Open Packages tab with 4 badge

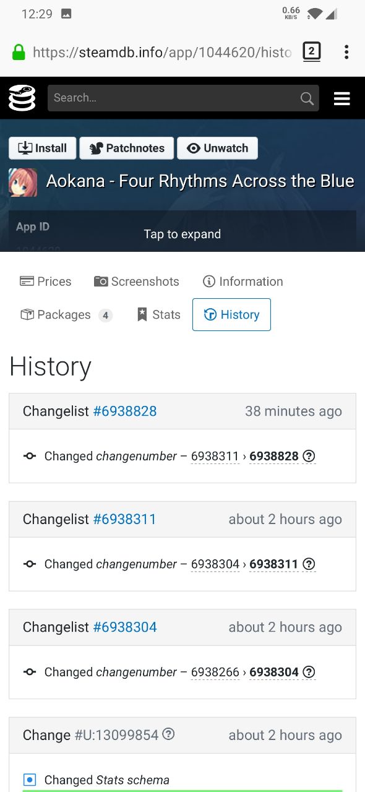(66, 315)
